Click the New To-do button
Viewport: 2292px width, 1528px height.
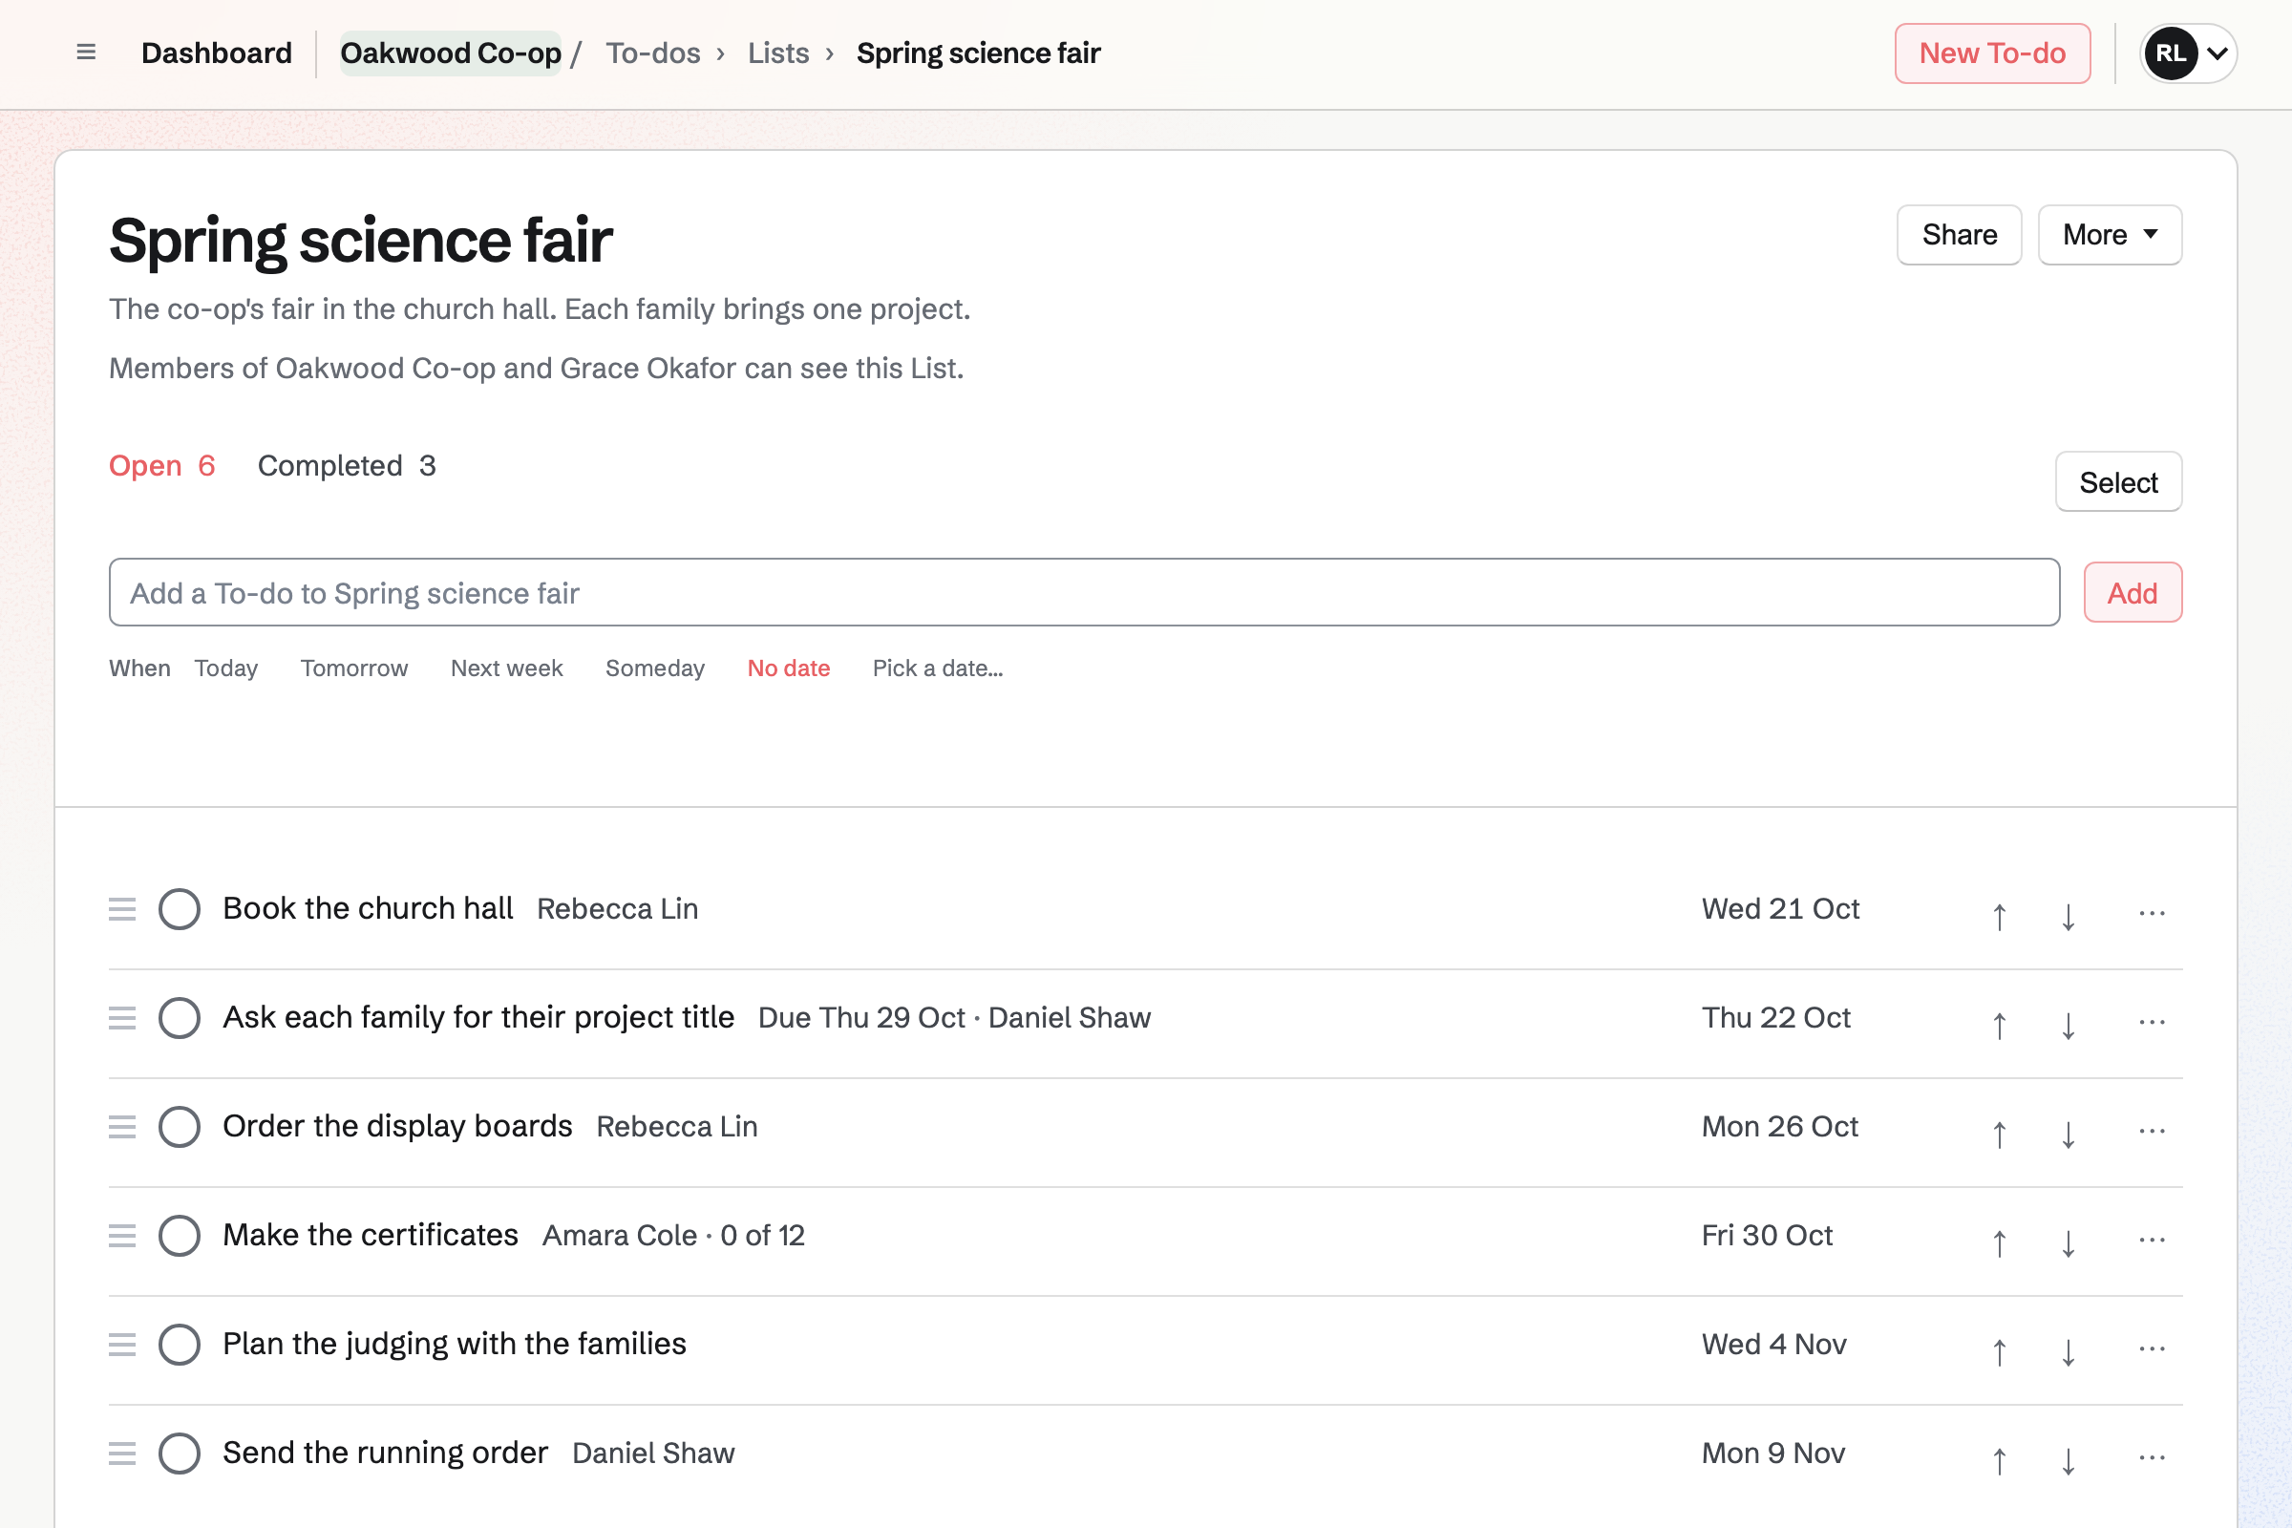pos(1992,53)
